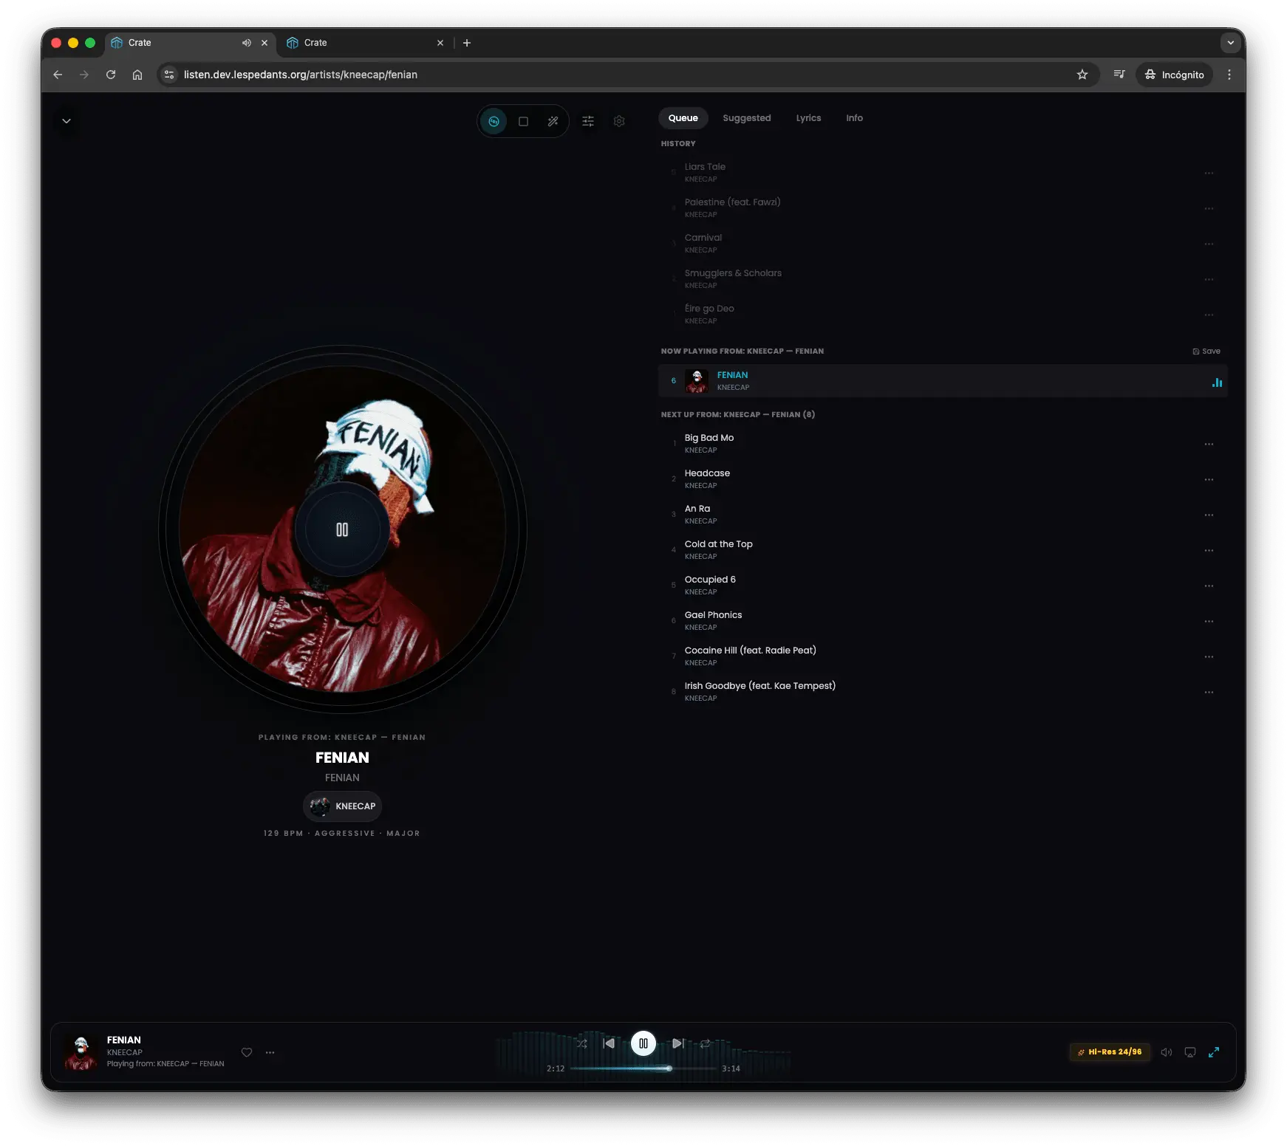Play Big Bad Mo in next up
This screenshot has width=1287, height=1146.
pyautogui.click(x=943, y=444)
